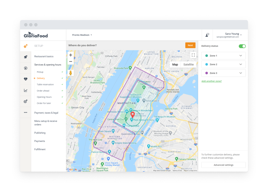
Task: Open the Sara Young account dropdown
Action: (x=229, y=35)
